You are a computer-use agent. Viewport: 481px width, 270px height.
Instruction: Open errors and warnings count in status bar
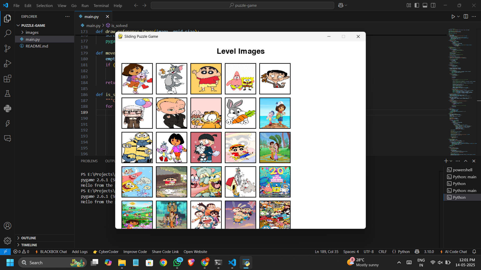[x=21, y=251]
